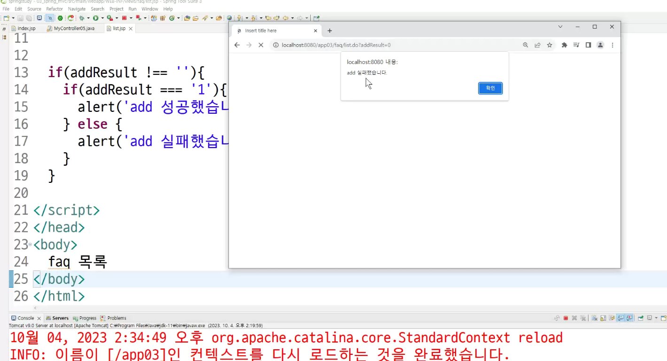
Task: Open dropdown next to New file icon
Action: coord(13,18)
